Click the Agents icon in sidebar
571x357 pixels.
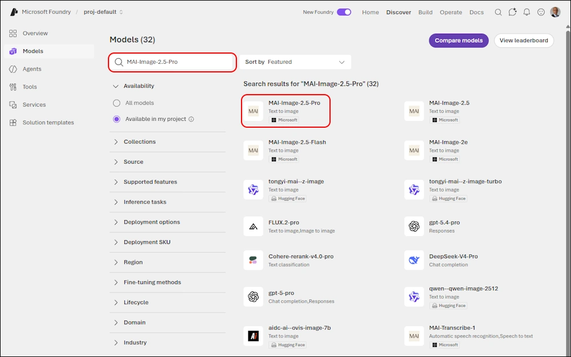coord(13,69)
